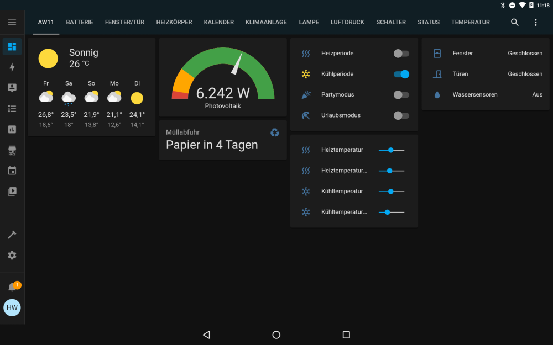Open the KALENDER tab

click(x=218, y=22)
